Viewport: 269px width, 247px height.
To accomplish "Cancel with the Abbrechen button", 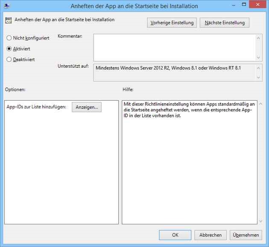I will point(210,235).
